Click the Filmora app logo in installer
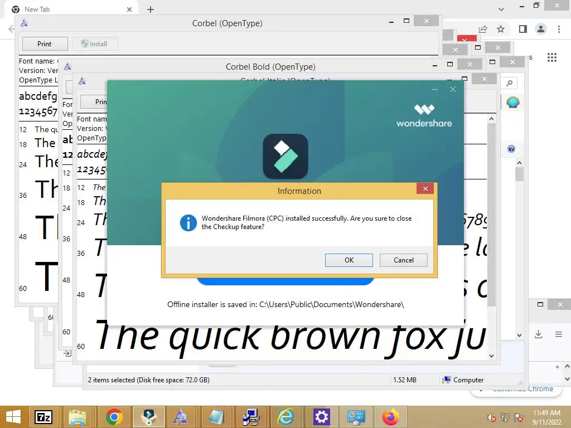 tap(285, 156)
